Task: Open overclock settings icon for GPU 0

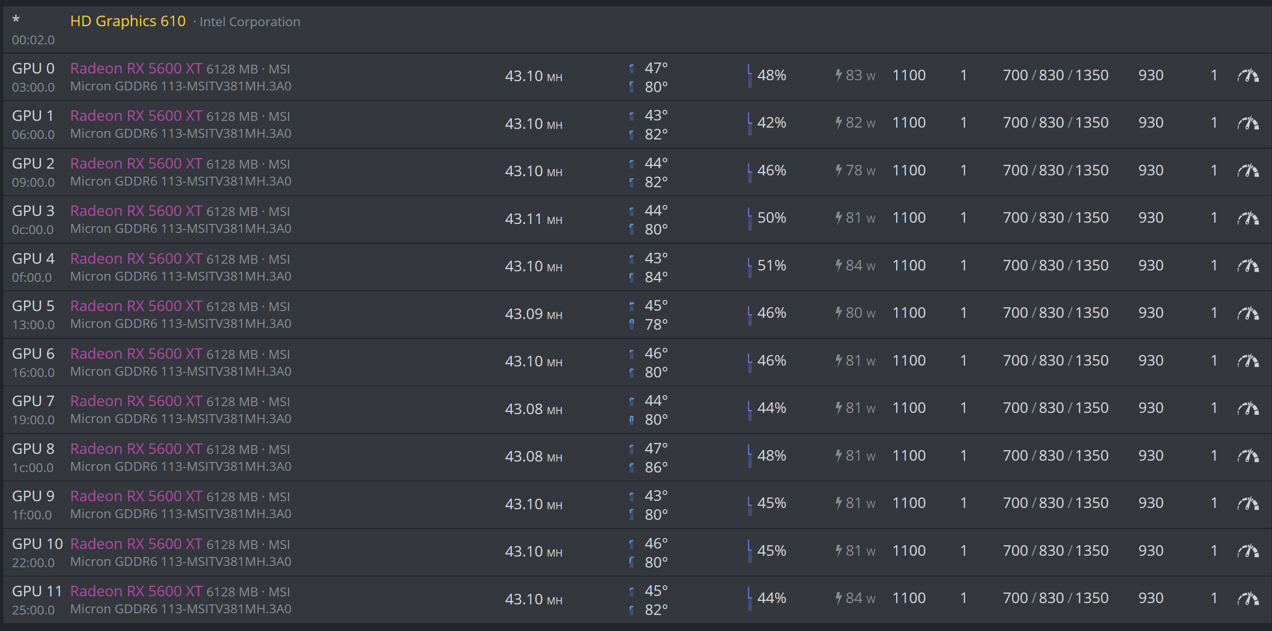Action: point(1247,76)
